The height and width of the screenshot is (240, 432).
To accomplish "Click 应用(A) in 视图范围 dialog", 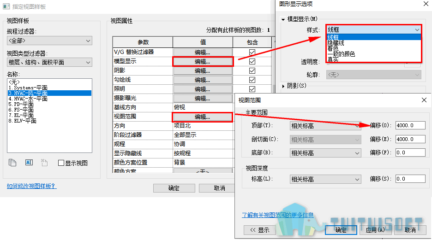I will [375, 230].
